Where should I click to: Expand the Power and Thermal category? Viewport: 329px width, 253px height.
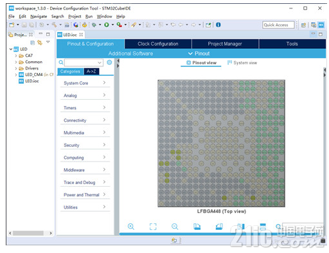pos(85,195)
